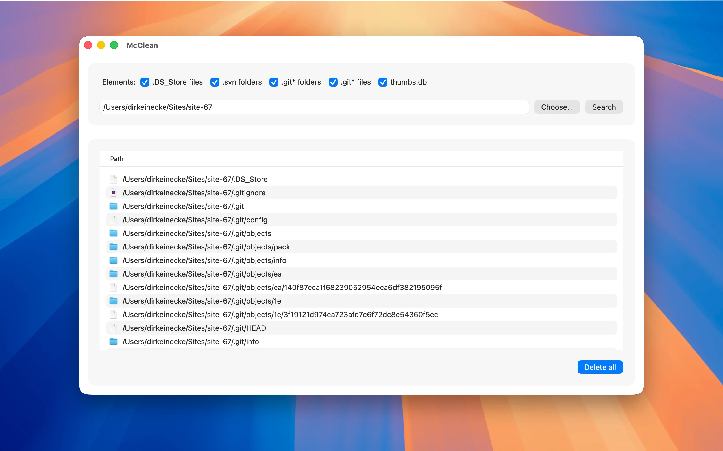Disable the .git* folders checkbox
The height and width of the screenshot is (451, 723).
tap(274, 82)
